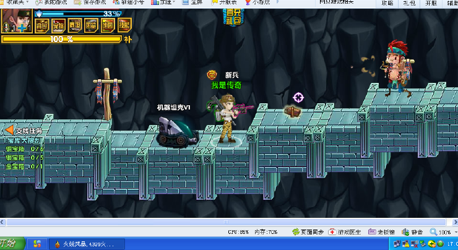The image size is (458, 250).
Task: Open the zoom level dropdown arrow
Action: point(456,233)
